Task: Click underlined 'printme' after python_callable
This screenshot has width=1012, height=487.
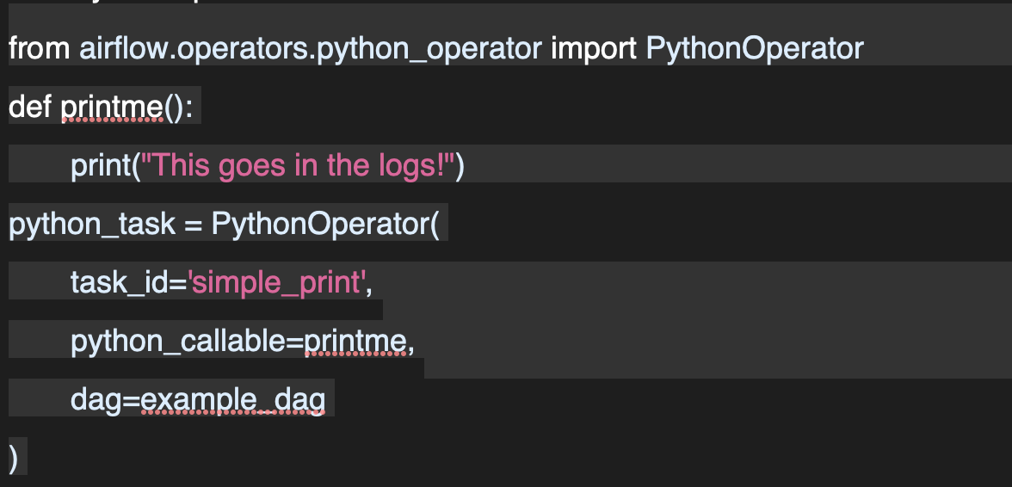Action: coord(355,341)
